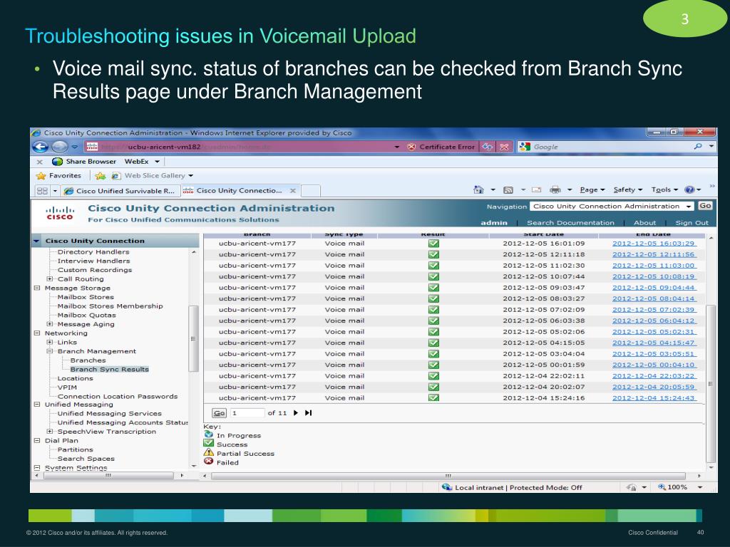
Task: Select VPIM in navigation tree
Action: coord(67,387)
